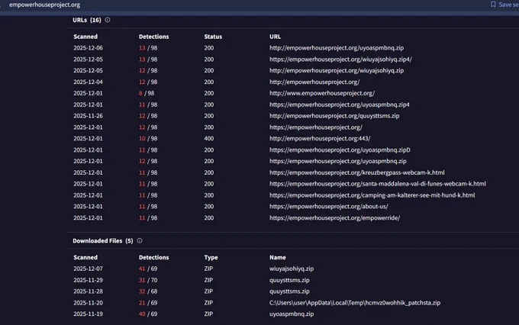Click the Scanned column header in URLs table
This screenshot has width=519, height=325.
tap(85, 37)
